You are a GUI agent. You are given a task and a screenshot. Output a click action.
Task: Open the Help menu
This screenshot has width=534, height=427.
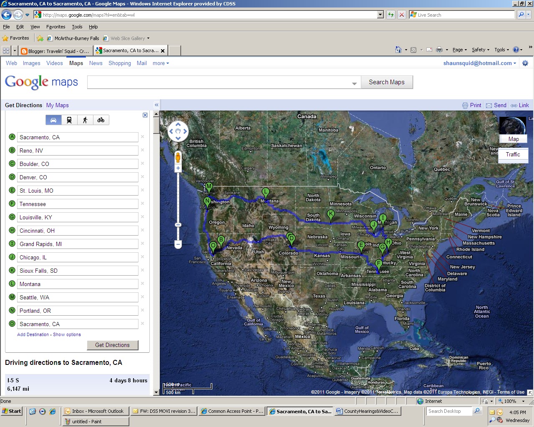coord(93,27)
